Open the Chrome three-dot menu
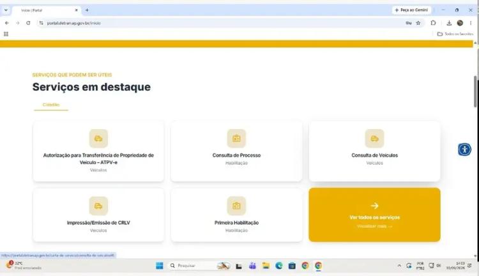Viewport: 479px width, 276px height. [471, 23]
